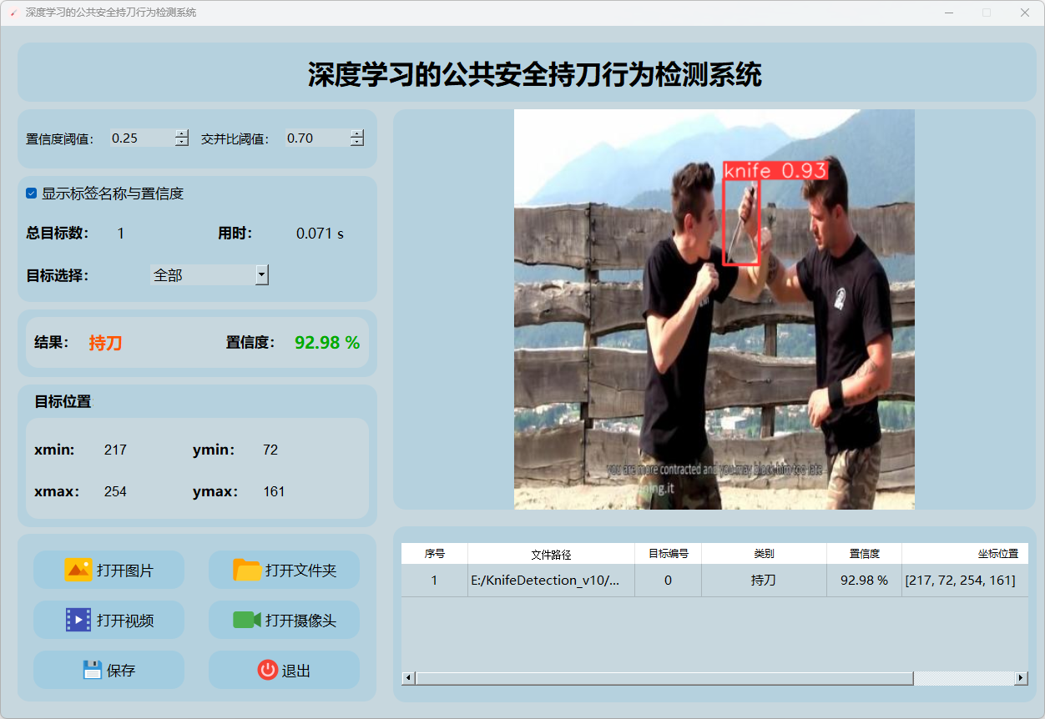Image resolution: width=1045 pixels, height=719 pixels.
Task: Click the 置信度 column header in table
Action: (864, 554)
